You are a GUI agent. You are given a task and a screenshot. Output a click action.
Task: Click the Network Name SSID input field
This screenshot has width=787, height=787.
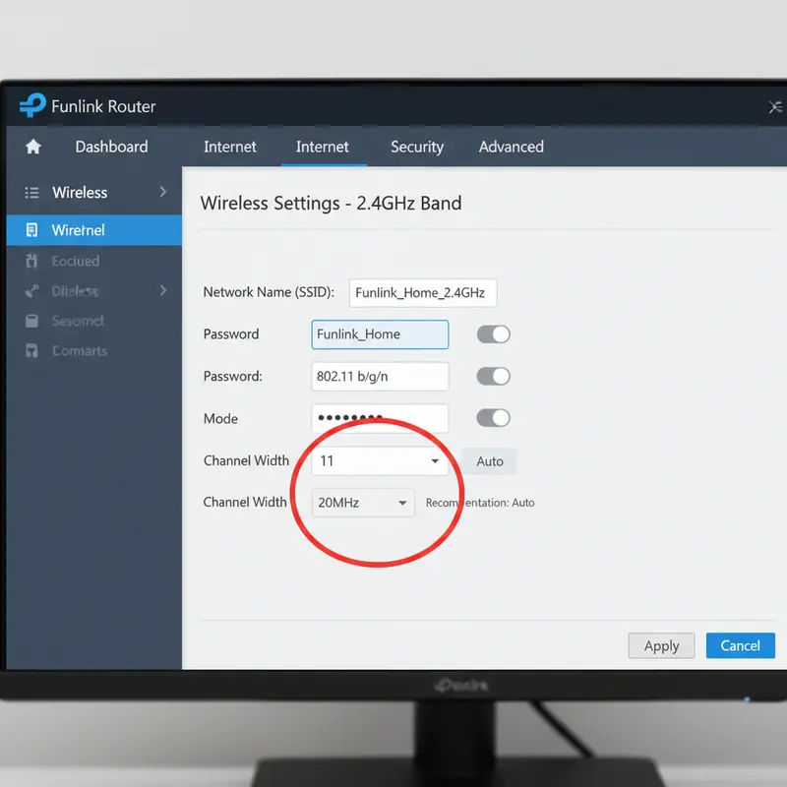point(422,293)
